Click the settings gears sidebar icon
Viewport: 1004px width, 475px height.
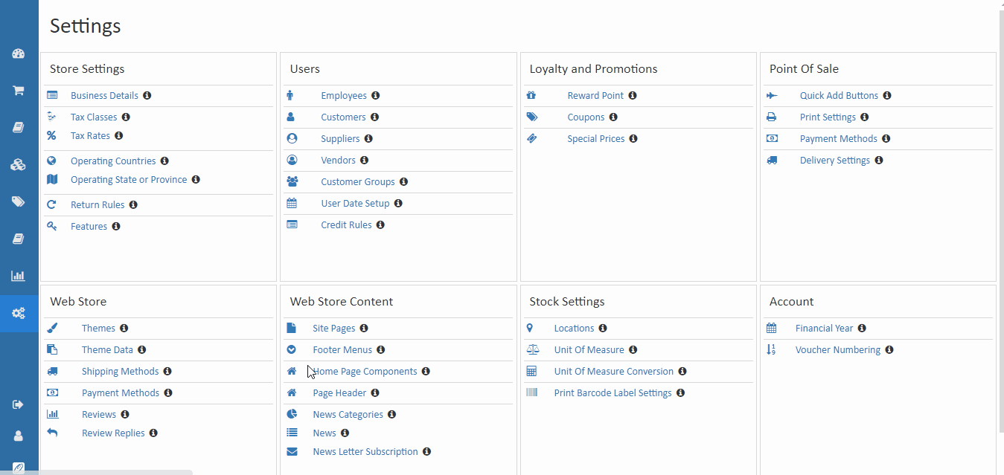click(19, 313)
